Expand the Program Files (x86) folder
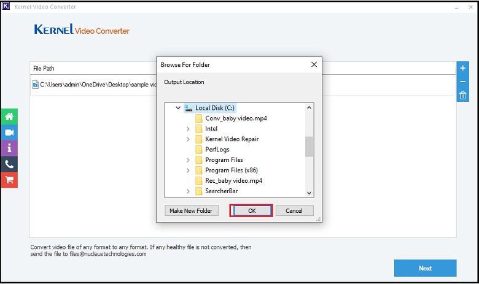This screenshot has width=479, height=284. point(188,171)
